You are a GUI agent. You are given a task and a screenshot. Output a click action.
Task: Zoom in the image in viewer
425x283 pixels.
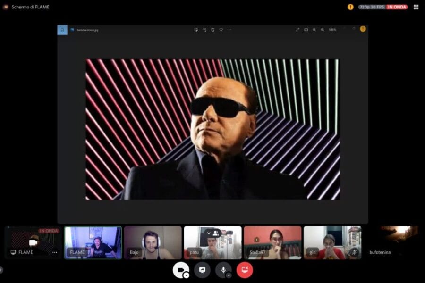(323, 30)
